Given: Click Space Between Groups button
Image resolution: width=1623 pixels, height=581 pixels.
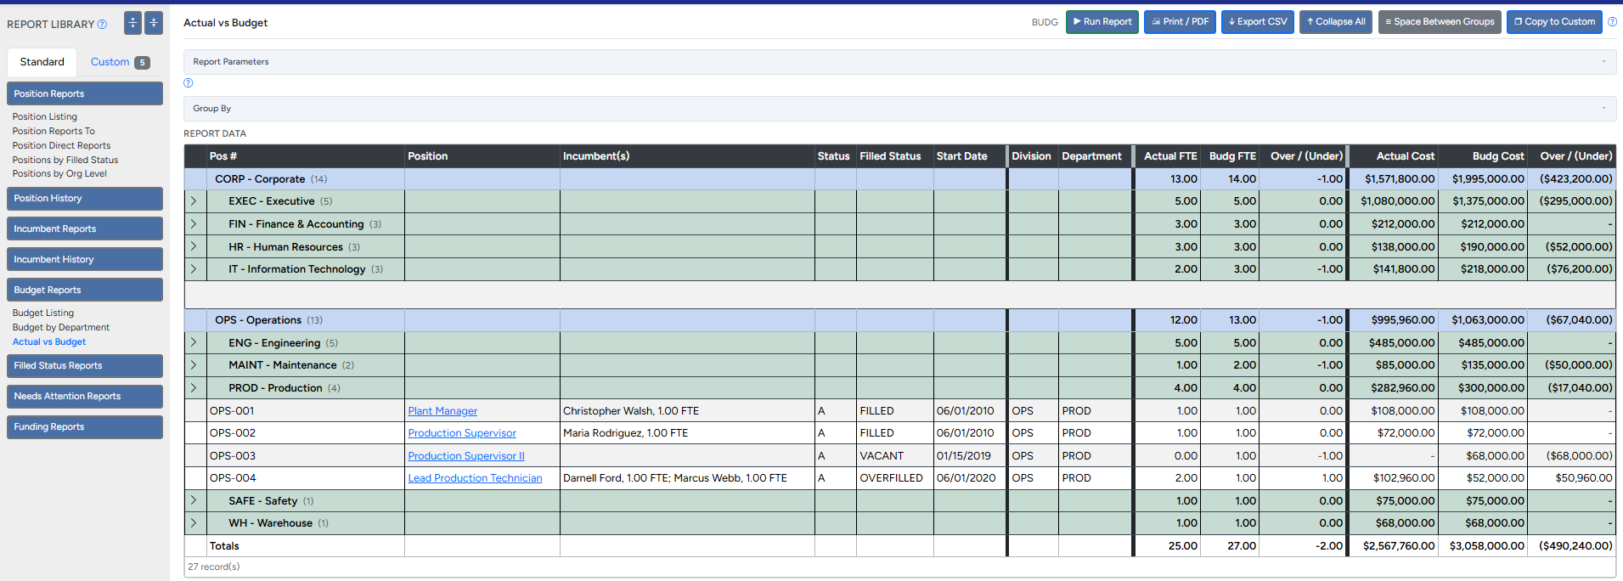Looking at the screenshot, I should tap(1440, 22).
